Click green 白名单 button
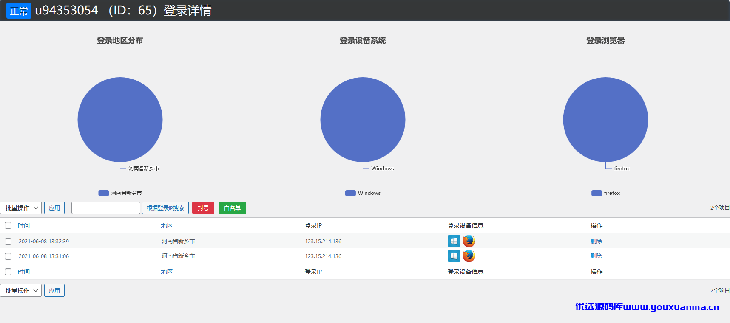 232,208
